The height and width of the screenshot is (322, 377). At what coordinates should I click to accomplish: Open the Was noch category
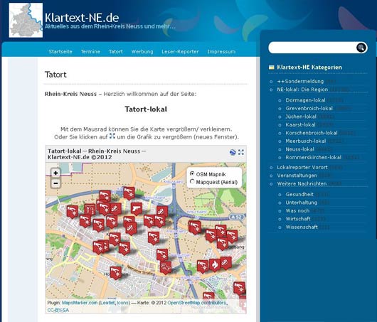pos(297,210)
